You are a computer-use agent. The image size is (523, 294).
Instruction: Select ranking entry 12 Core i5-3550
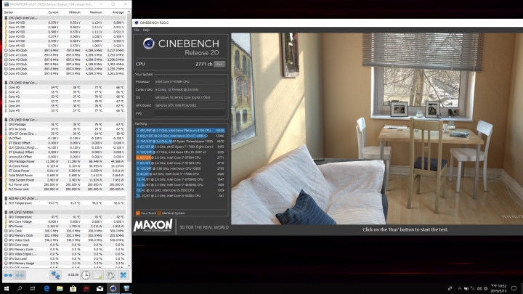(x=180, y=190)
